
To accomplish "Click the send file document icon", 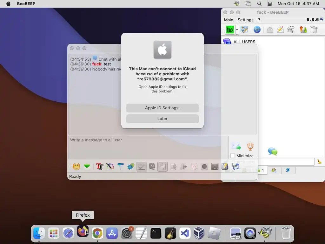I will (x=173, y=166).
